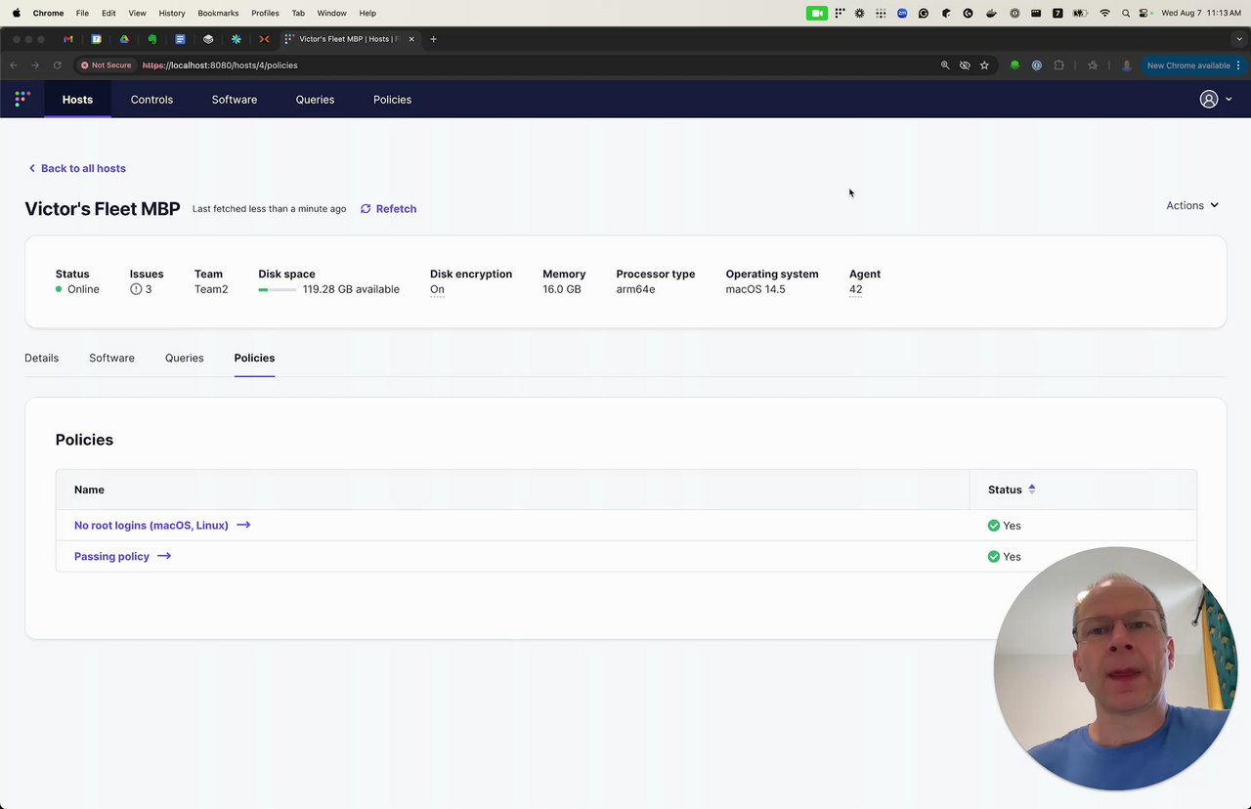Click the Zoom menu bar icon
Screen dimensions: 1251x809
tap(902, 13)
